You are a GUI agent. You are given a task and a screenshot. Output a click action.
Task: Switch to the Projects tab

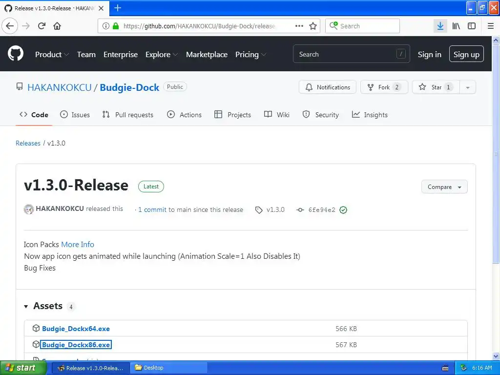[233, 115]
